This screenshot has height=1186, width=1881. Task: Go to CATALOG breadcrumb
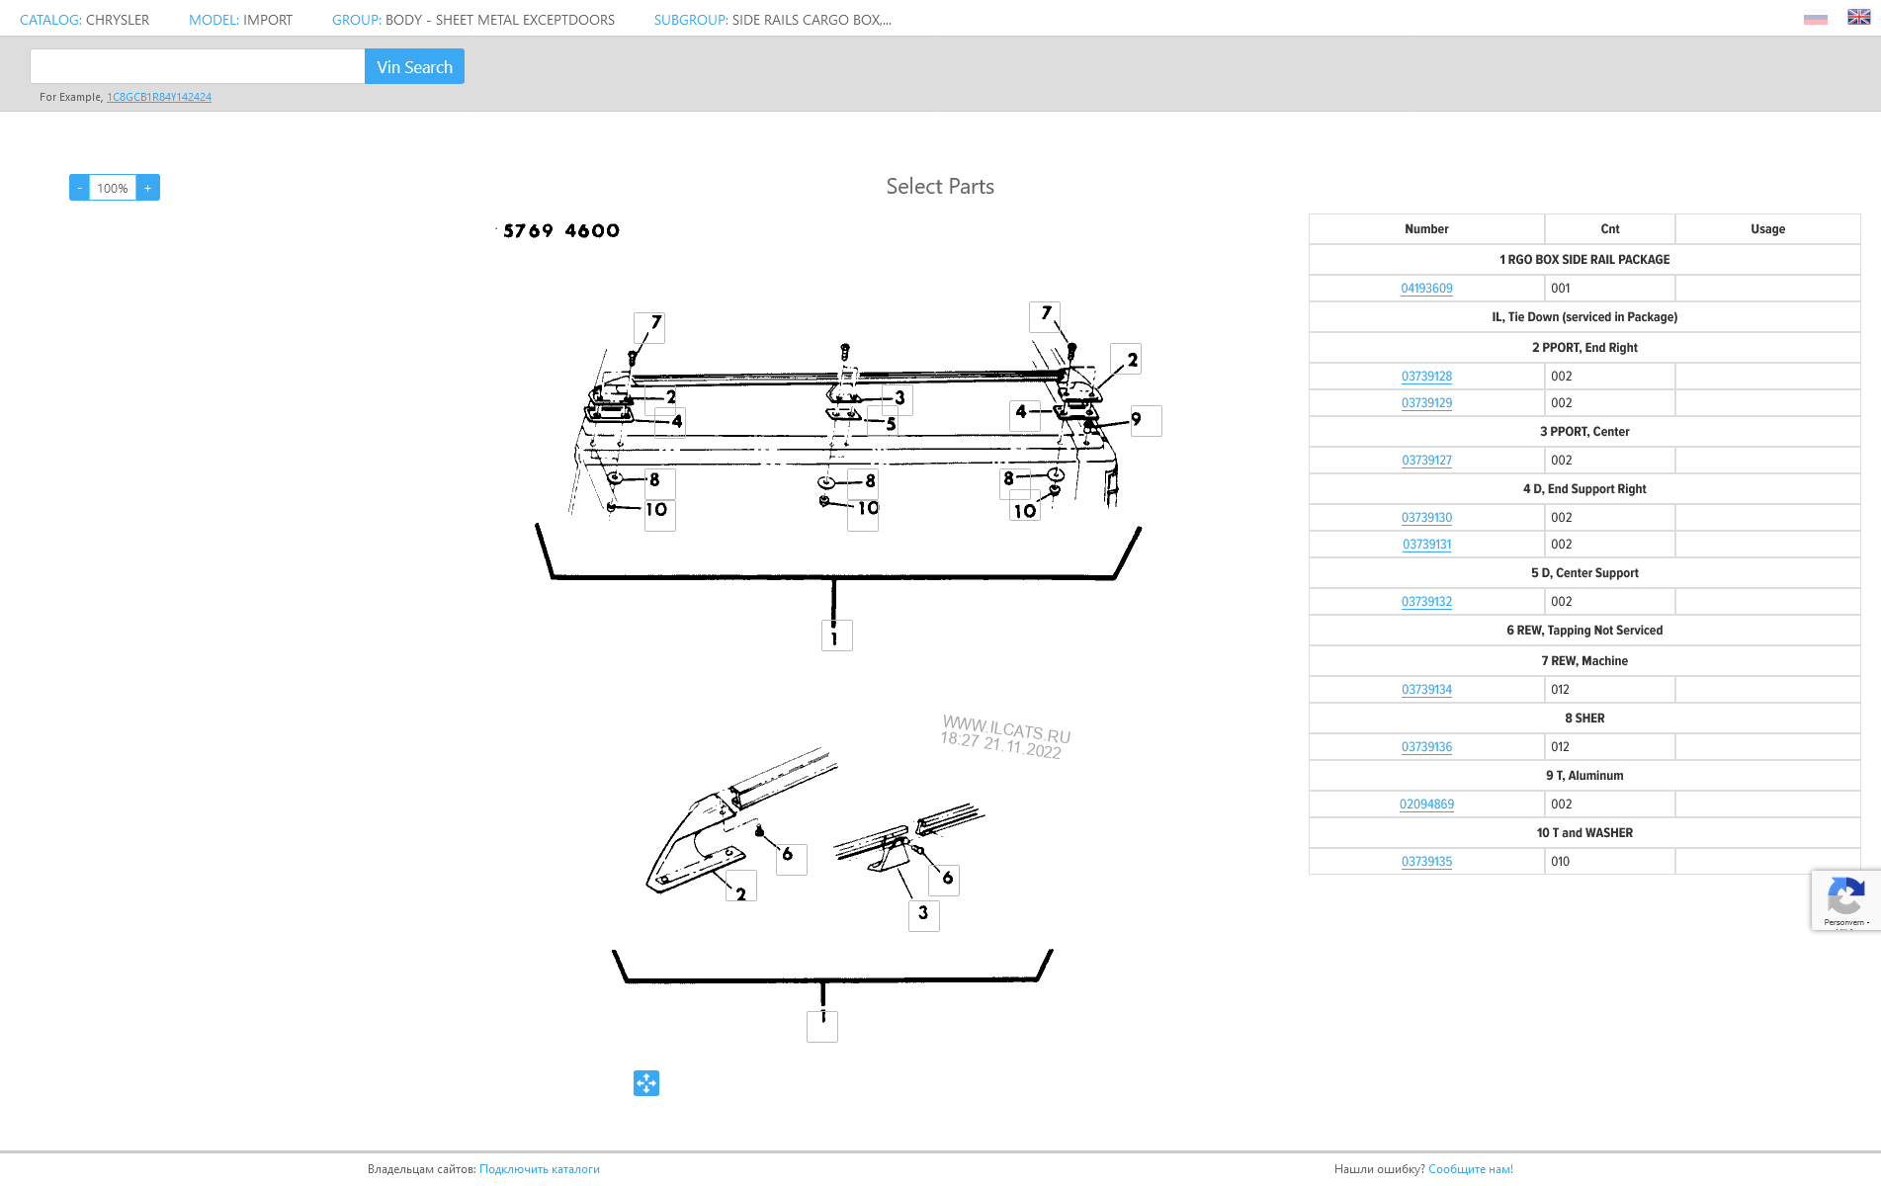[x=50, y=20]
